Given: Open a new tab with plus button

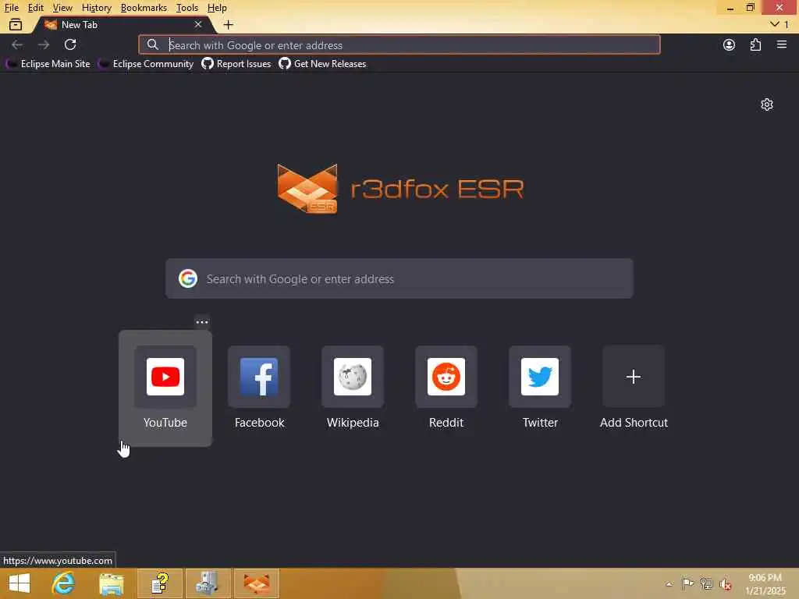Looking at the screenshot, I should [229, 24].
